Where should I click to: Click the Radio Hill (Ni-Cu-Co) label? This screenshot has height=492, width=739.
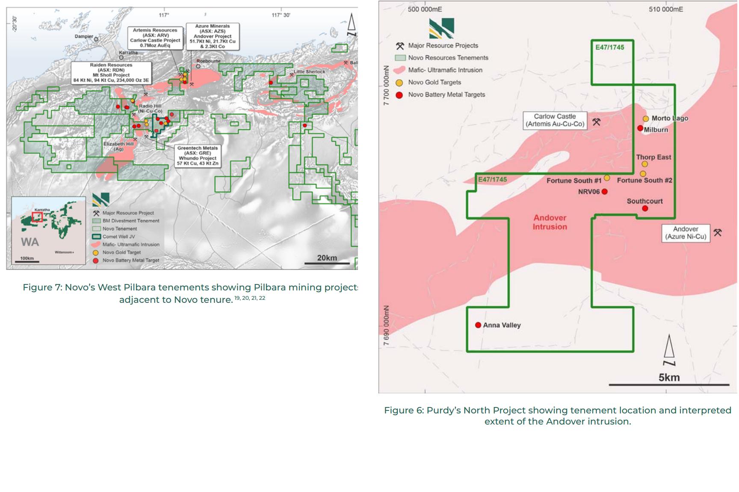click(x=150, y=108)
